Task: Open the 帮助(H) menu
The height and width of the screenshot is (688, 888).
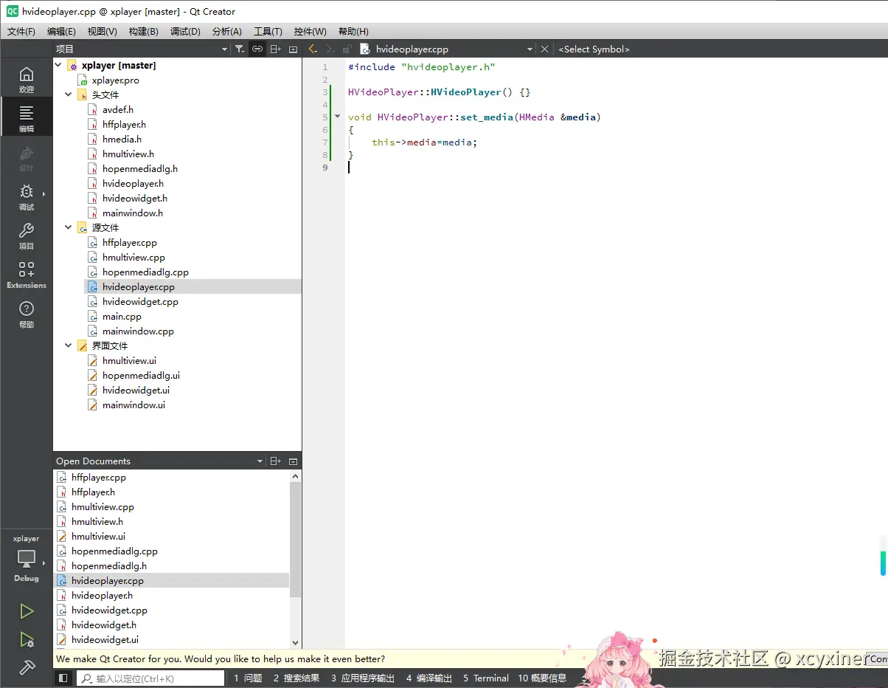Action: 353,31
